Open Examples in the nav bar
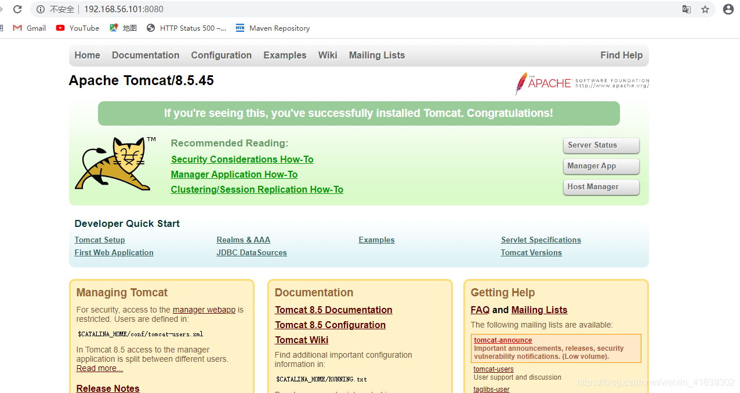The image size is (740, 393). (285, 56)
